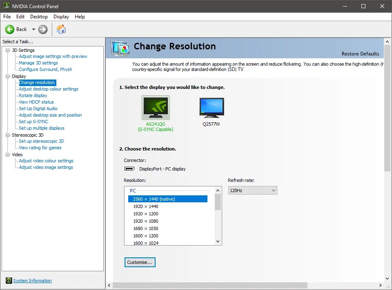Open the Help menu
392x290 pixels.
80,16
